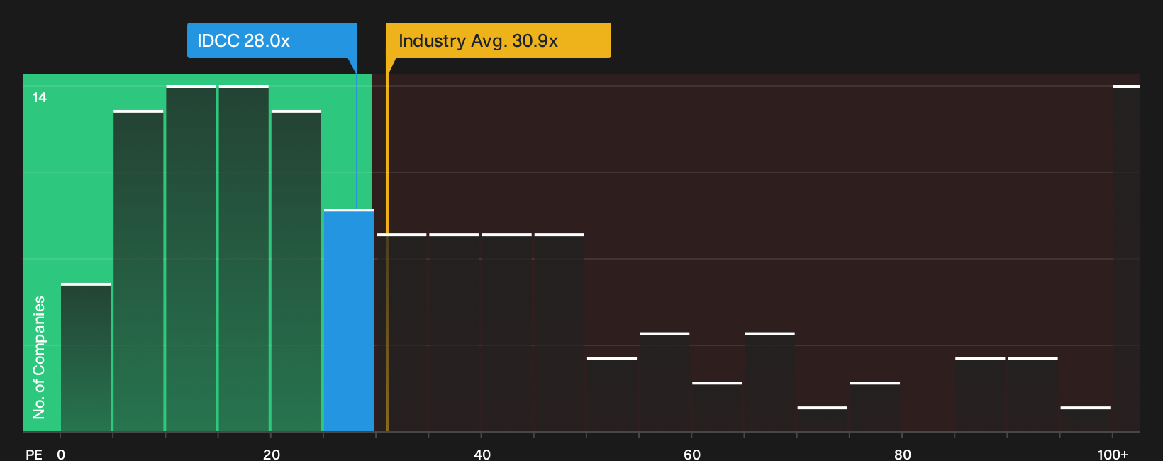Click the '80' x-axis tick label
This screenshot has width=1163, height=461.
[902, 454]
